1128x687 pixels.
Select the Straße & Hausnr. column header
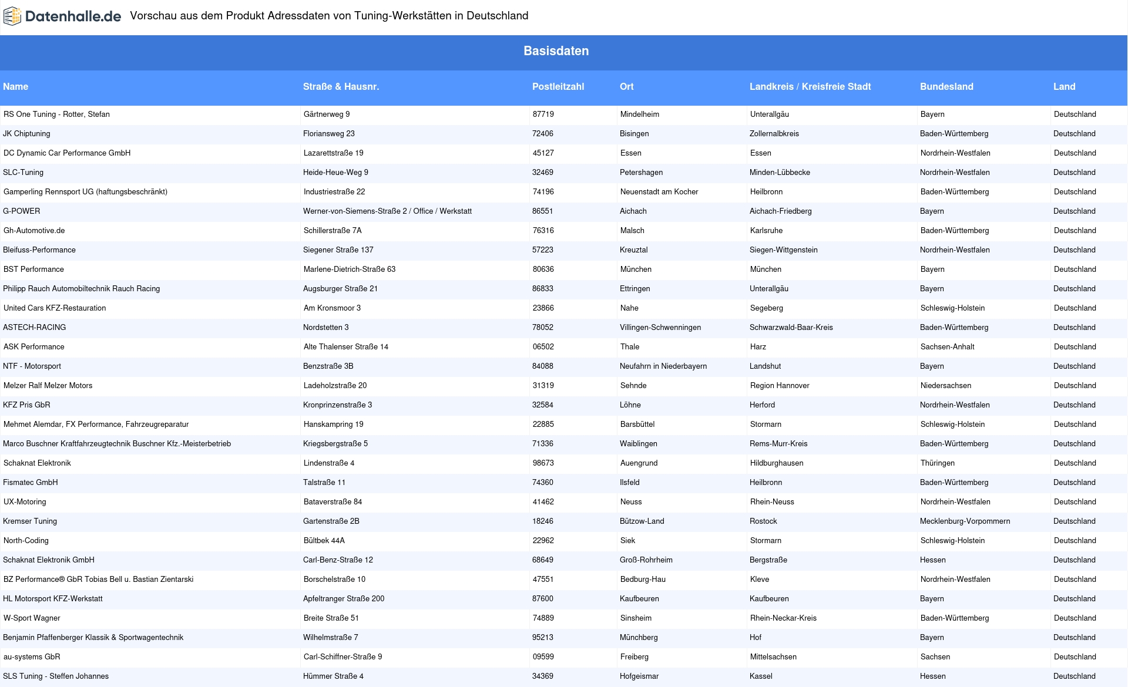341,87
